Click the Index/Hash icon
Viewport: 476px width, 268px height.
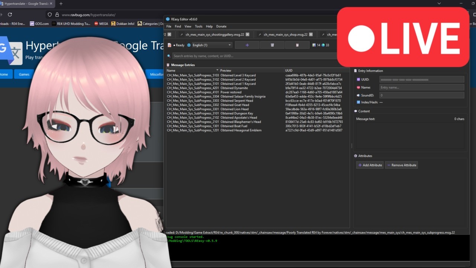[x=358, y=102]
